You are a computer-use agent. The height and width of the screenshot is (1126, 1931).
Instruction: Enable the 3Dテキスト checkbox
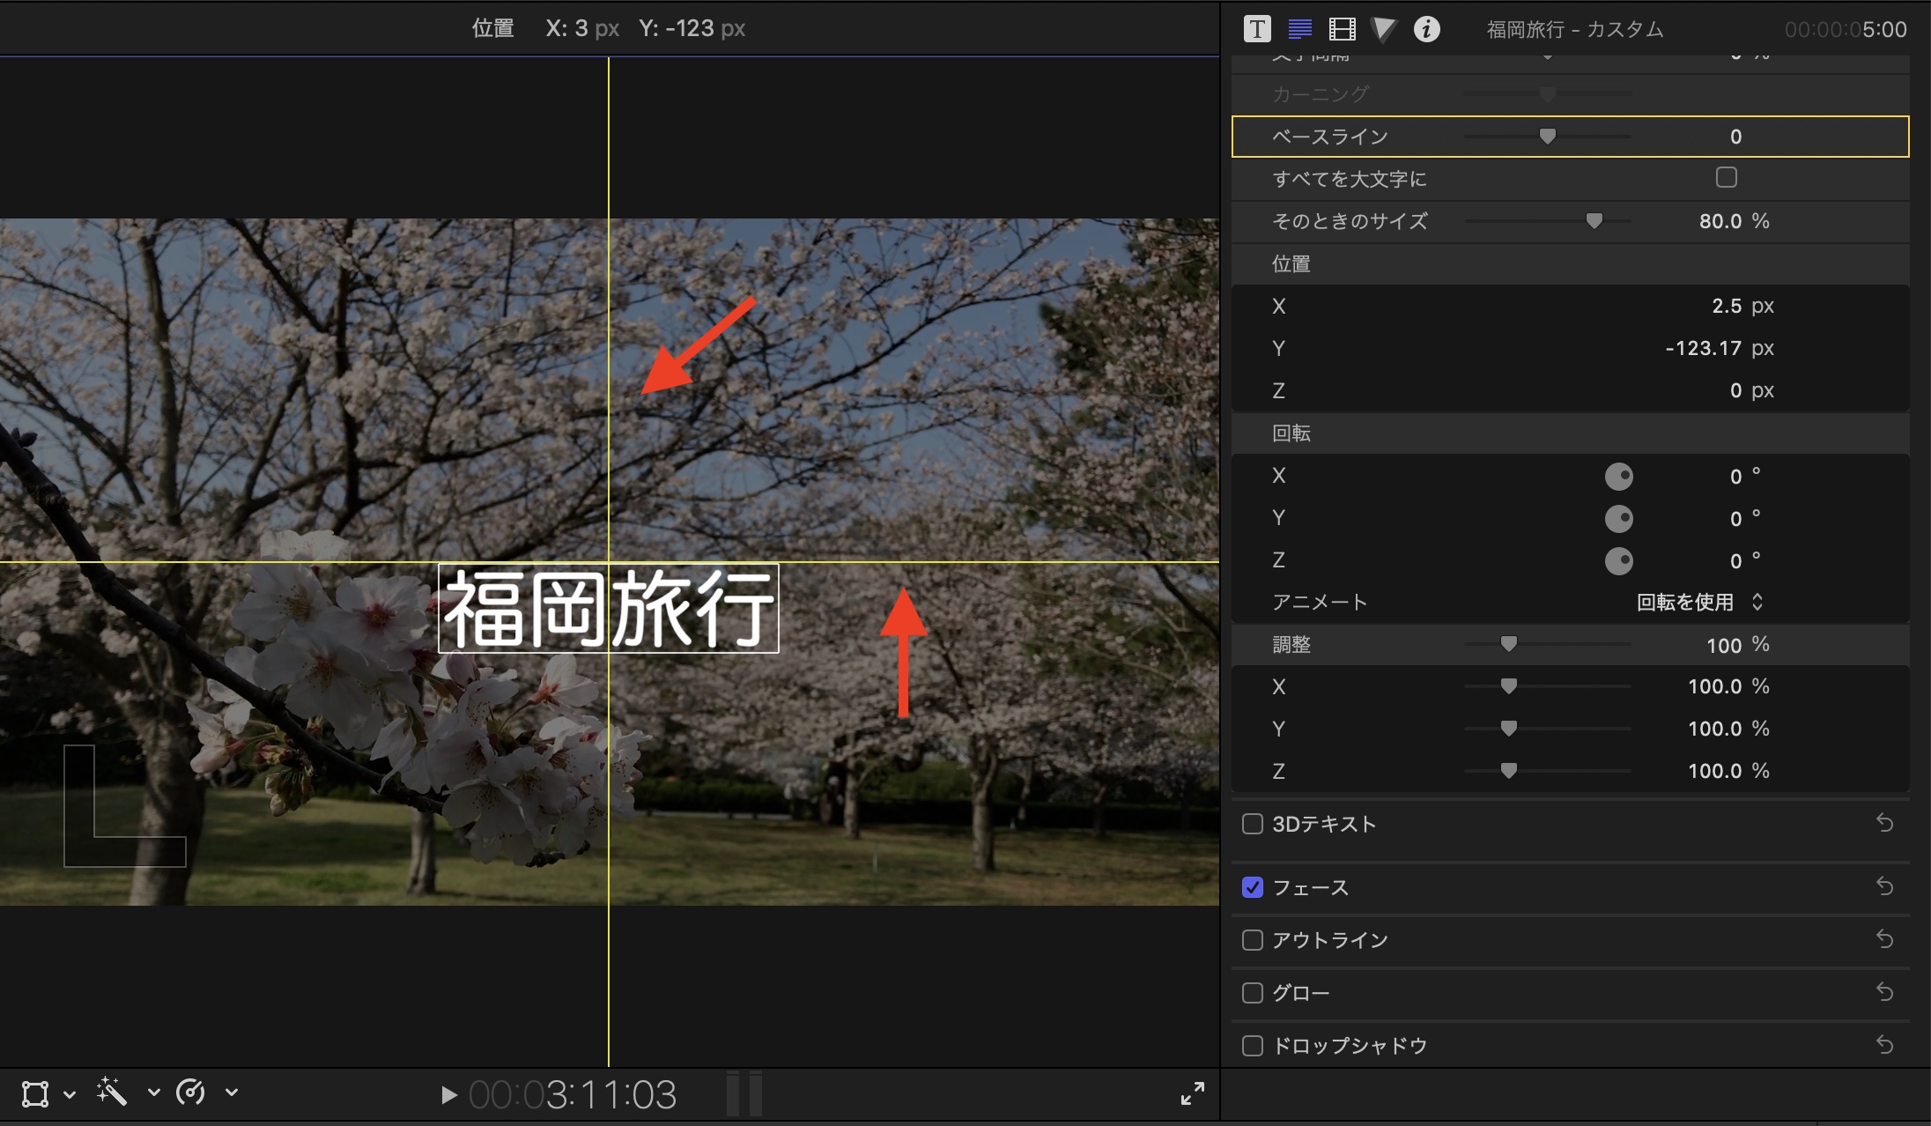1252,824
